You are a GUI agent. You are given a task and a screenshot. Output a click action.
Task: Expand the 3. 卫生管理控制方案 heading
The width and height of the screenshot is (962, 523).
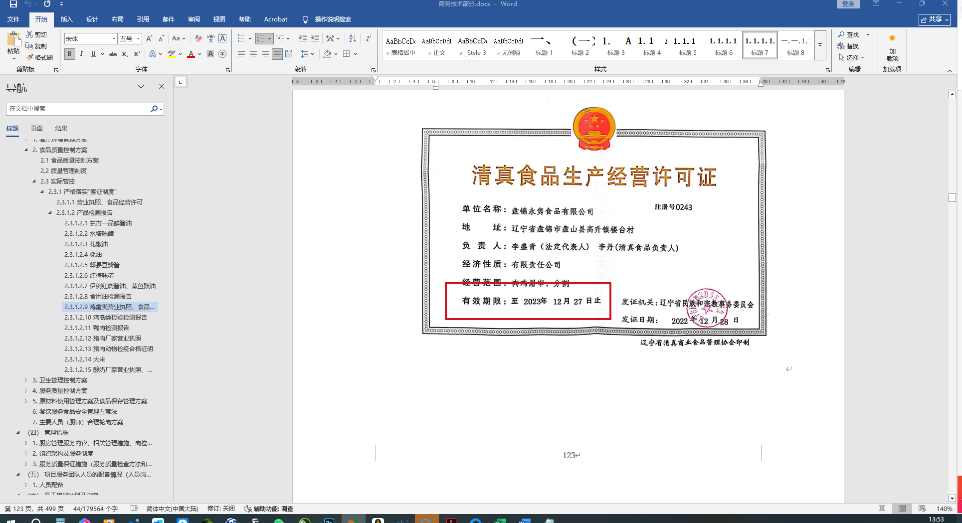coord(26,380)
